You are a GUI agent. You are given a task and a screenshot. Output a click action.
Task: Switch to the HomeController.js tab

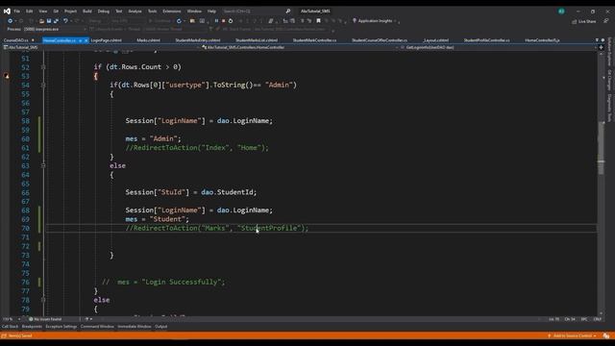coord(542,40)
